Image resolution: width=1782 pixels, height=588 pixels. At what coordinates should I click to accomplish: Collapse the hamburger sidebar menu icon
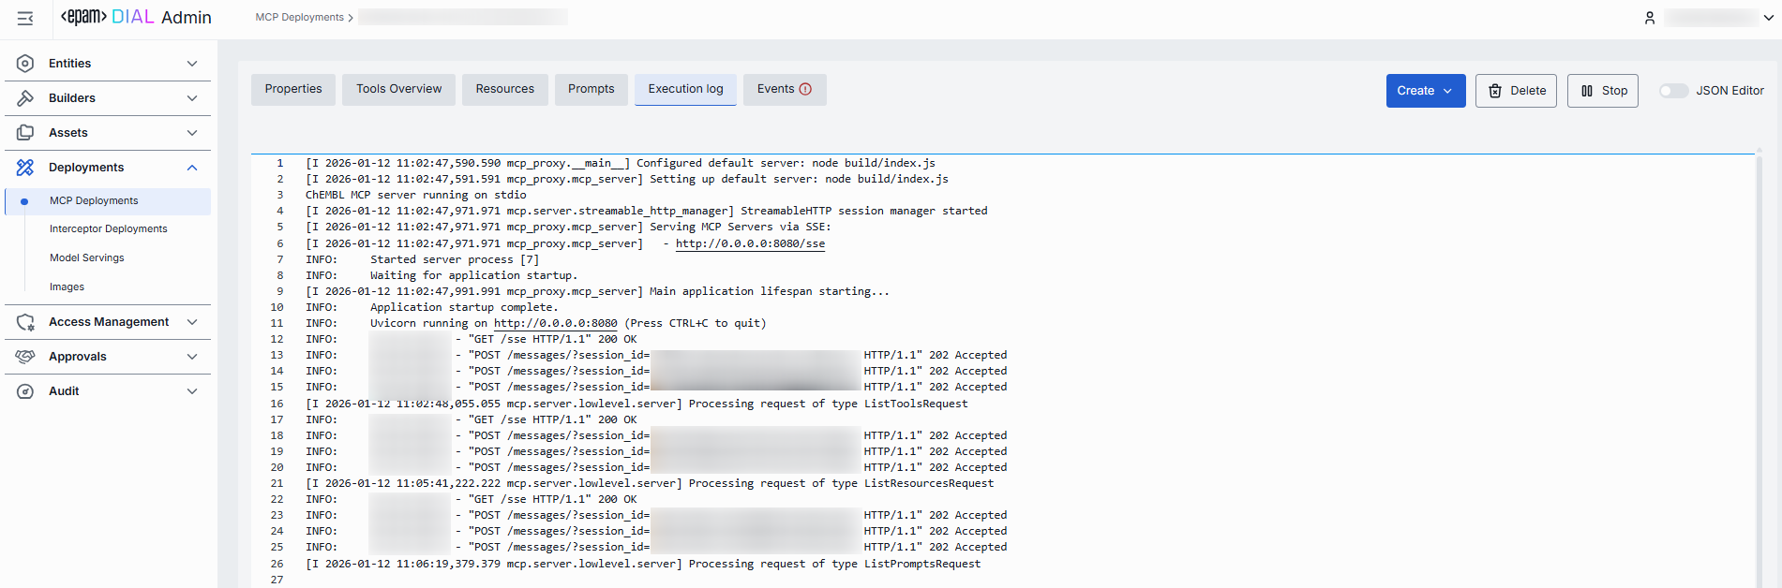pyautogui.click(x=25, y=18)
